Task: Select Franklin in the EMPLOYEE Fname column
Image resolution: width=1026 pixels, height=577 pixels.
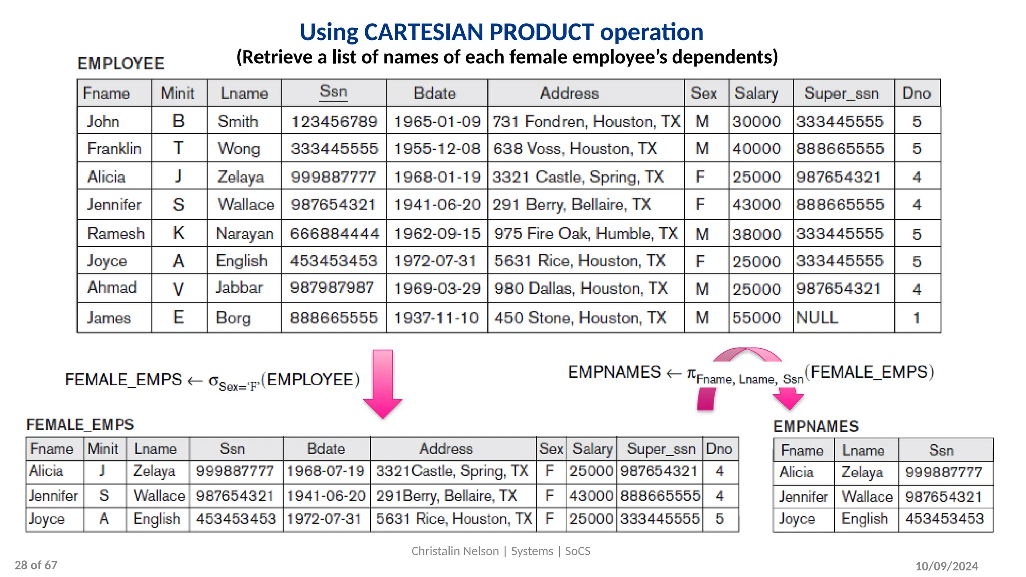Action: [114, 149]
